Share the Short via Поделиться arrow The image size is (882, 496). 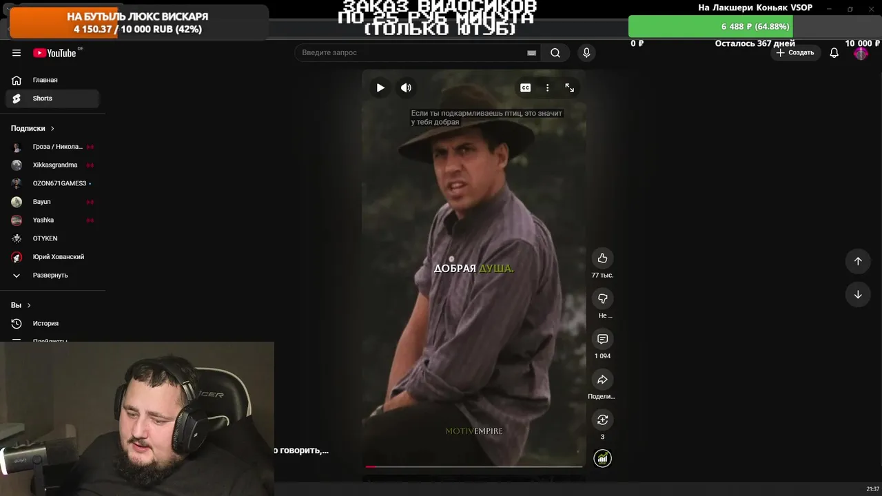click(602, 380)
